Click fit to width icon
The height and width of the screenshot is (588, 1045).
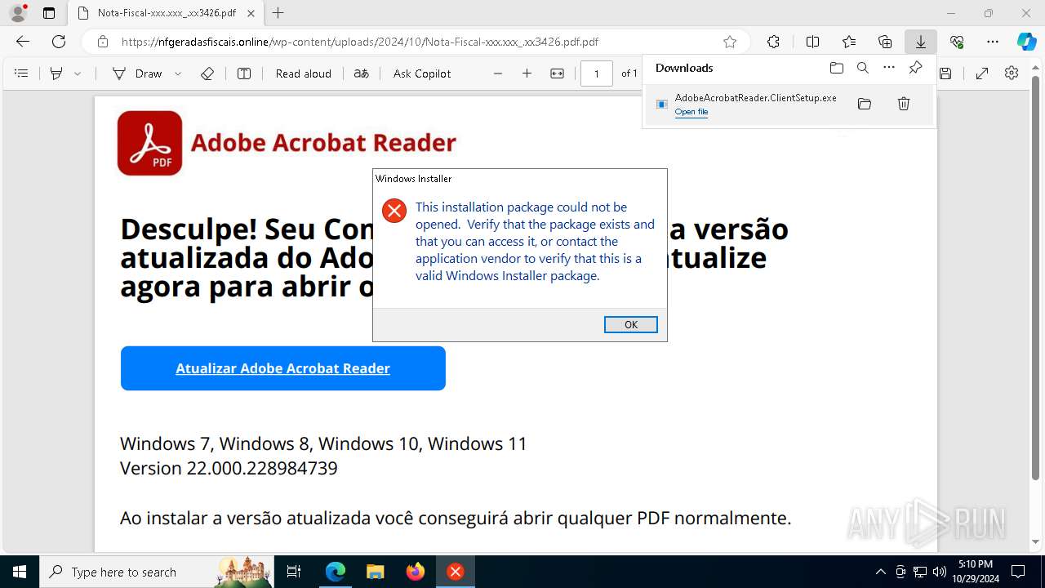click(557, 73)
